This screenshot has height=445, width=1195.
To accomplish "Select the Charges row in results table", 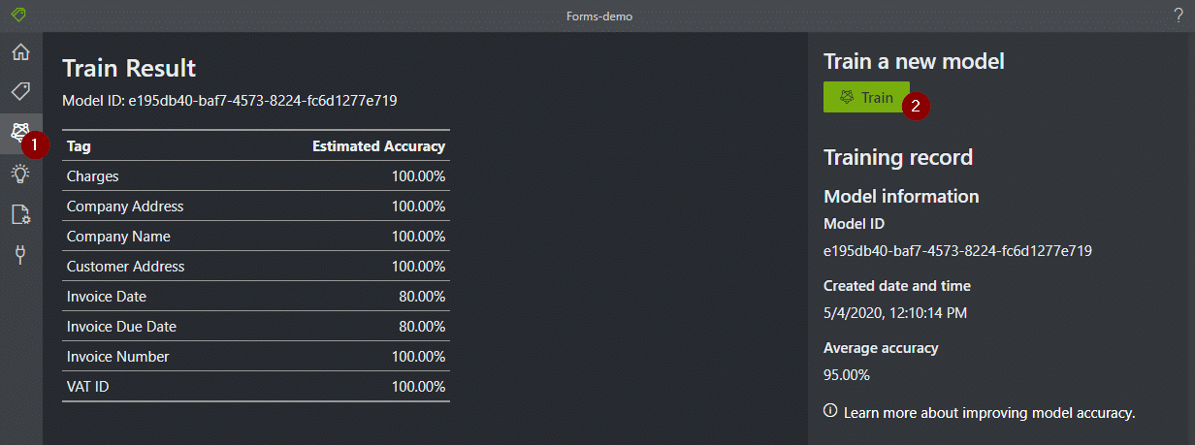I will [x=255, y=176].
